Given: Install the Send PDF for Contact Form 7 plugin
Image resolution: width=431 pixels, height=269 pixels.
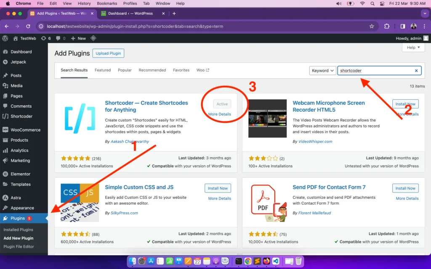Looking at the screenshot, I should 405,188.
